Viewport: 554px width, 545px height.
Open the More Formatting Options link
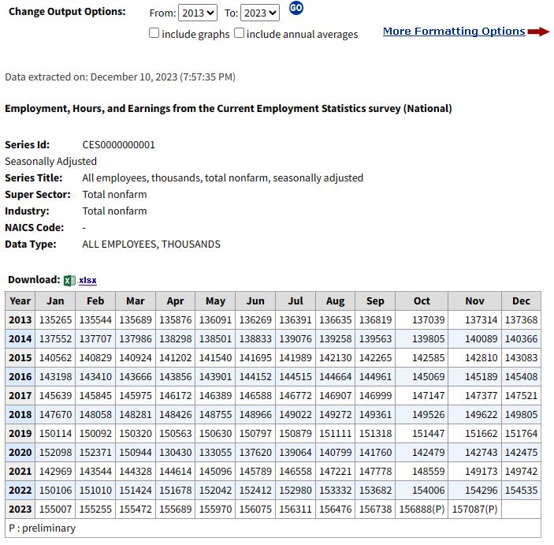click(454, 31)
